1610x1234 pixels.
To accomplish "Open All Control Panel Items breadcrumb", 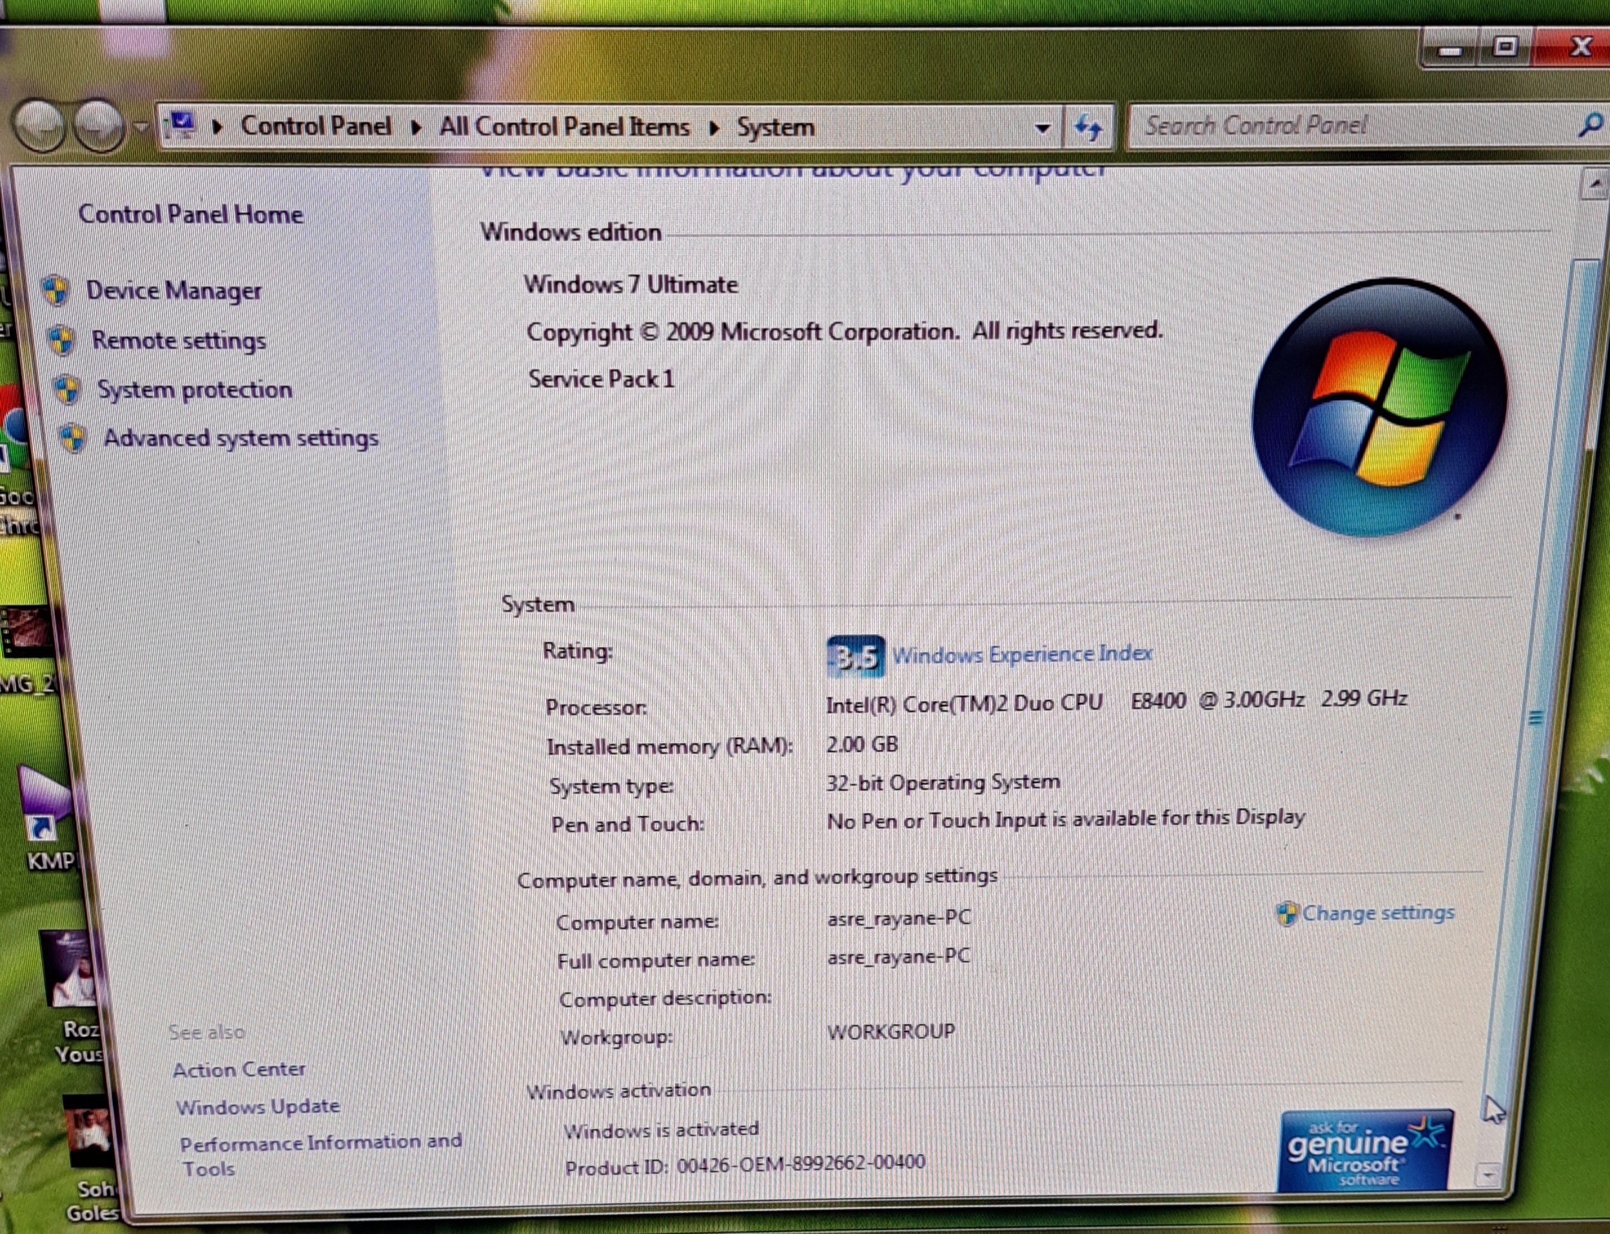I will (x=564, y=127).
